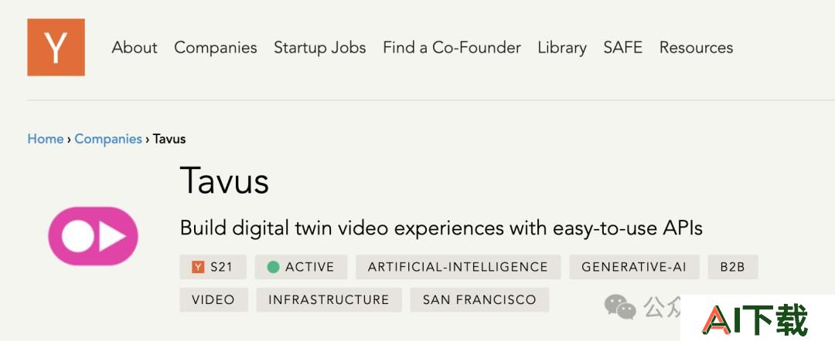Screen dimensions: 835x341
Task: Click the Companies breadcrumb link
Action: pos(108,139)
